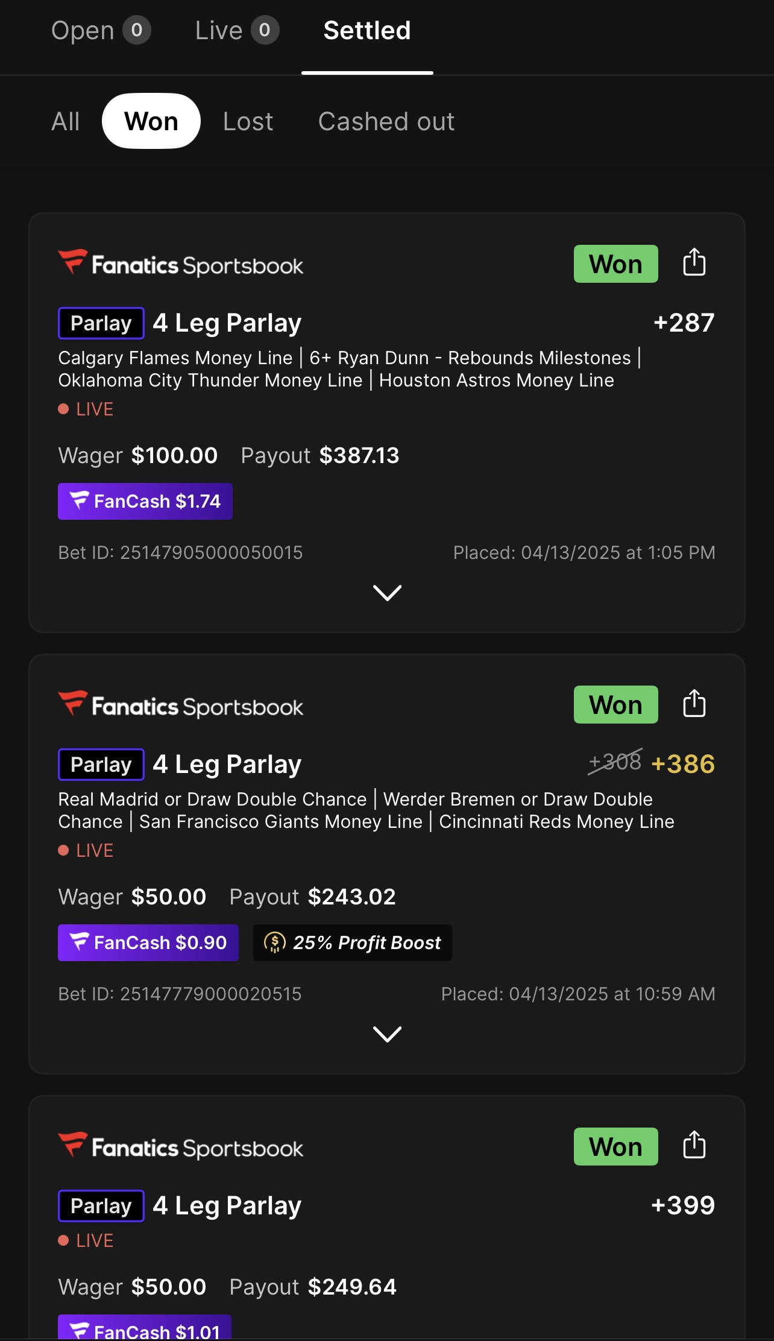Tap the 25% Profit Boost badge
This screenshot has height=1341, width=774.
tap(353, 942)
